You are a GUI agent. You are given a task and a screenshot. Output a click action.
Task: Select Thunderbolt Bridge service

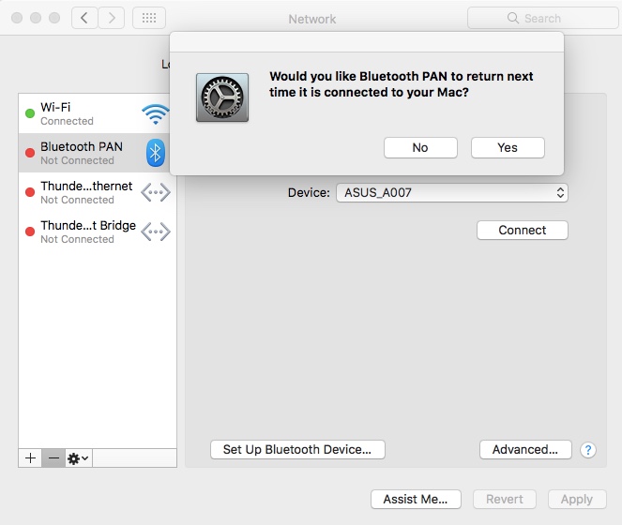98,232
